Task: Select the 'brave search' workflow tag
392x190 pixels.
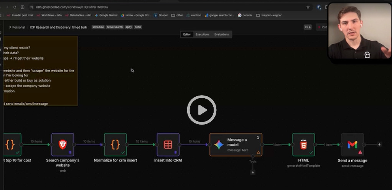Action: point(115,27)
